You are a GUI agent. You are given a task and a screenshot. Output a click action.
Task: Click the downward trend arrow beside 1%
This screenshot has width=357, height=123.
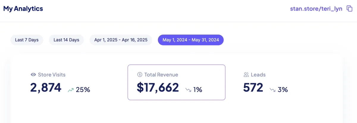(x=188, y=90)
